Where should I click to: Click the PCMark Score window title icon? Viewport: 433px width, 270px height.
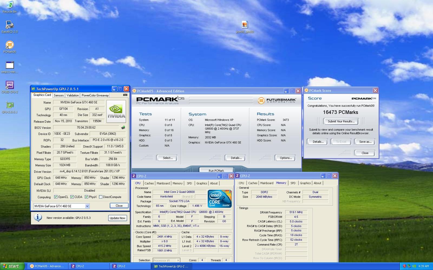click(x=306, y=90)
